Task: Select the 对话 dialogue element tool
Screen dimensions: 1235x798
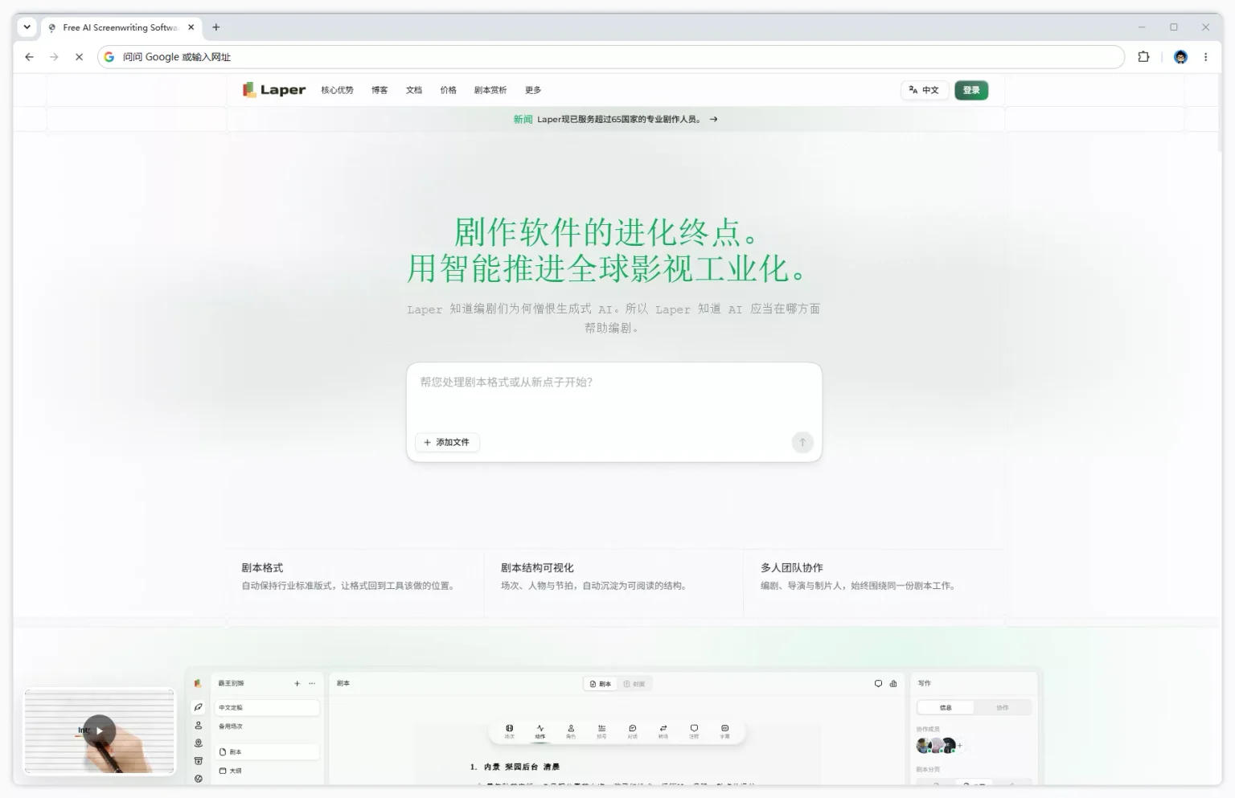Action: point(633,731)
